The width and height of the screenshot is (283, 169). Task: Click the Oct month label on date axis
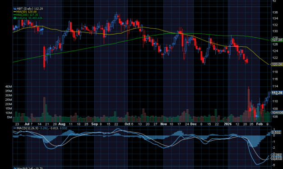click(127, 124)
